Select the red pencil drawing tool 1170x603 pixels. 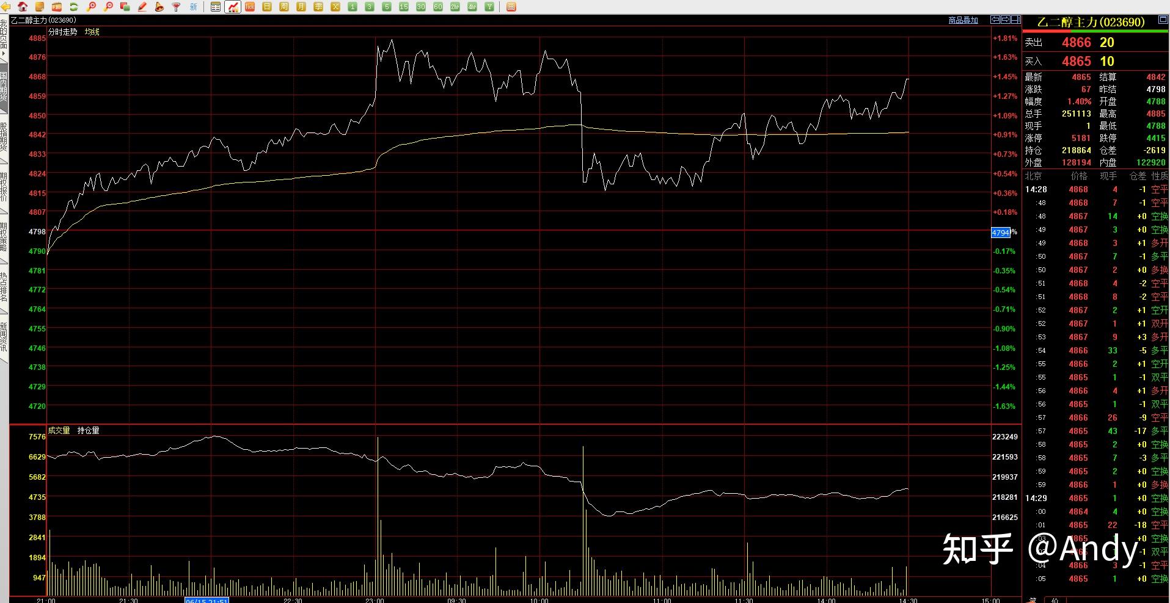(x=142, y=7)
